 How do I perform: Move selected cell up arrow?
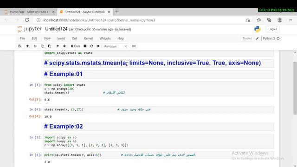pos(58,46)
